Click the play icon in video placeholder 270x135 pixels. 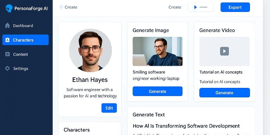tap(224, 51)
